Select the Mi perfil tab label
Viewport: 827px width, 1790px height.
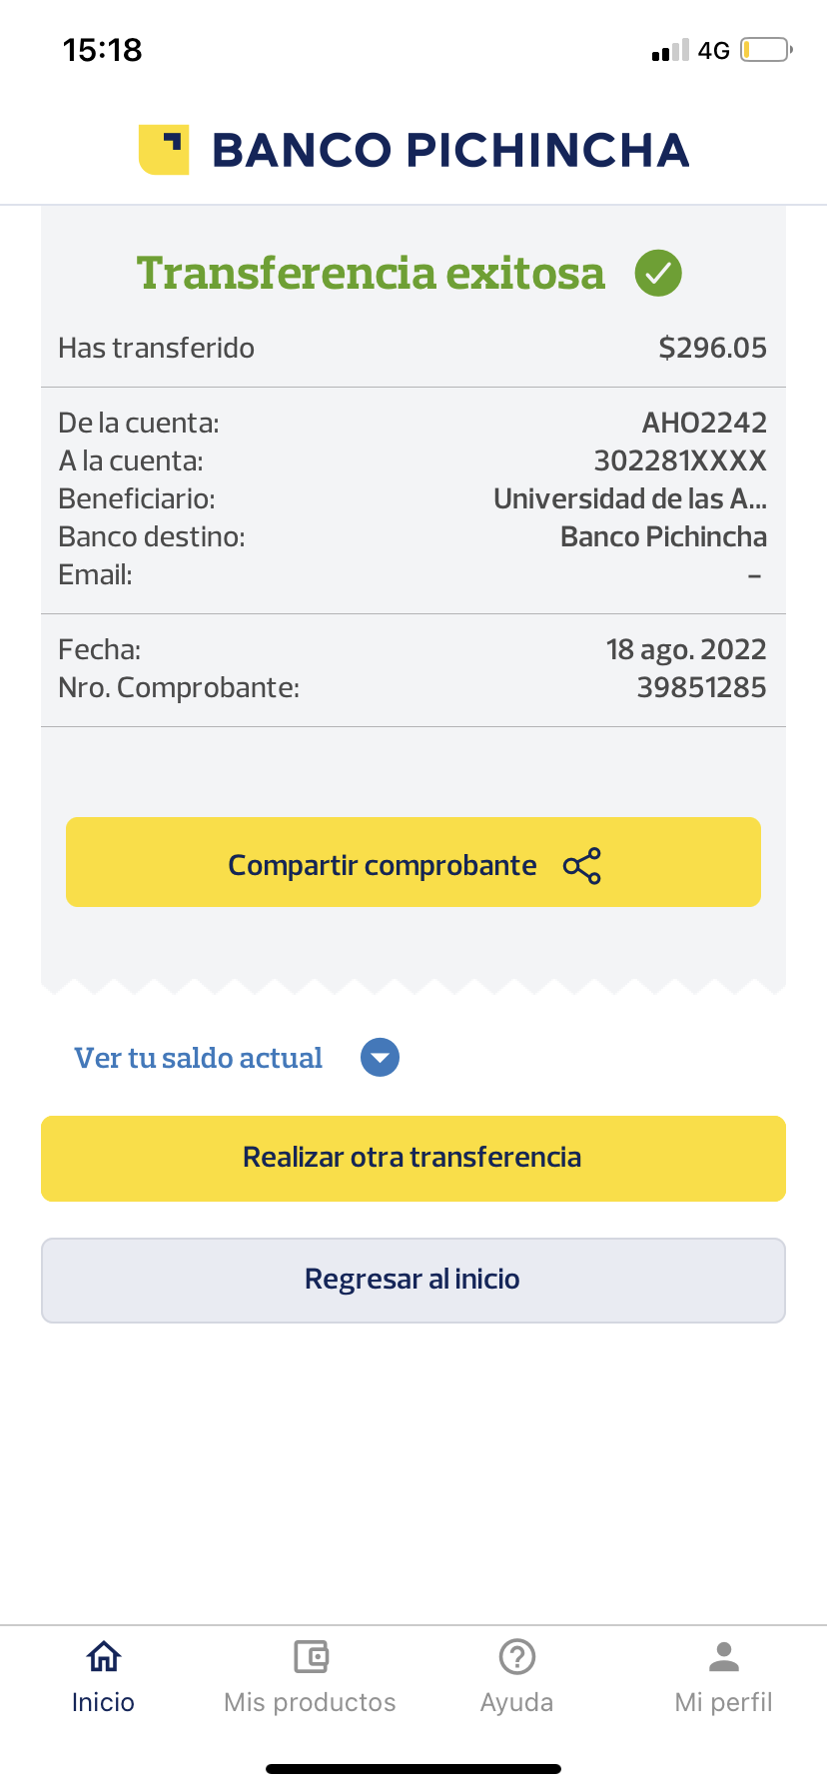[x=724, y=1702]
